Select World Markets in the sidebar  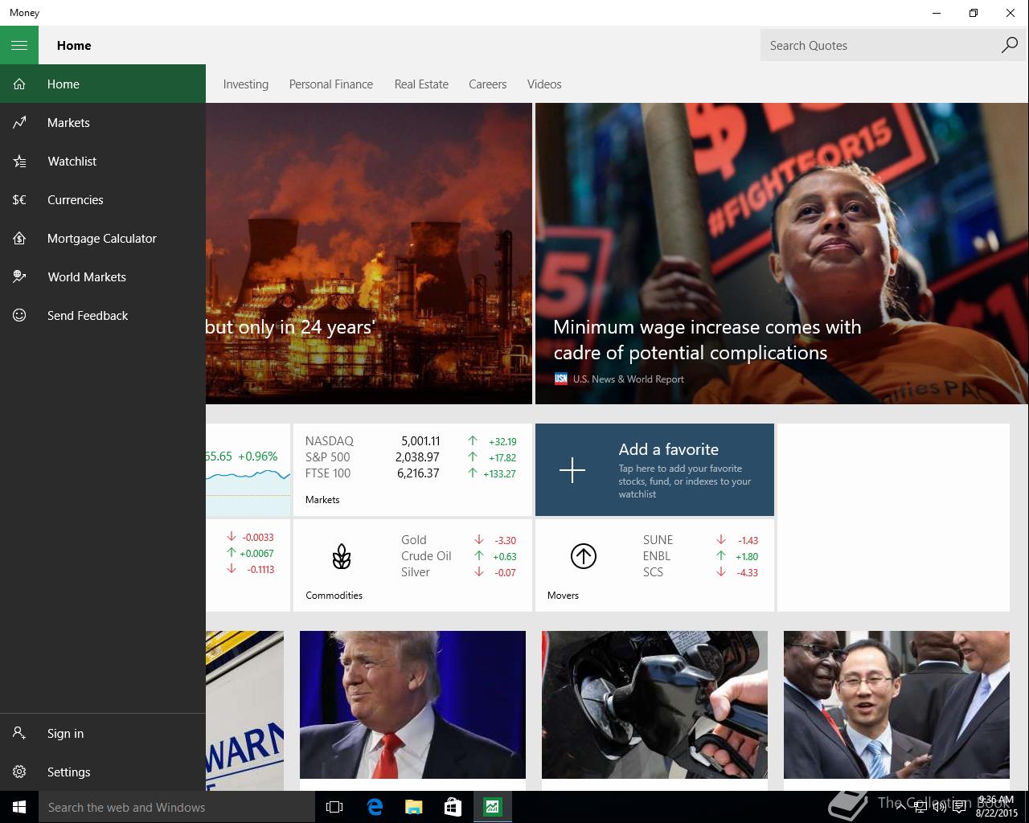tap(103, 276)
